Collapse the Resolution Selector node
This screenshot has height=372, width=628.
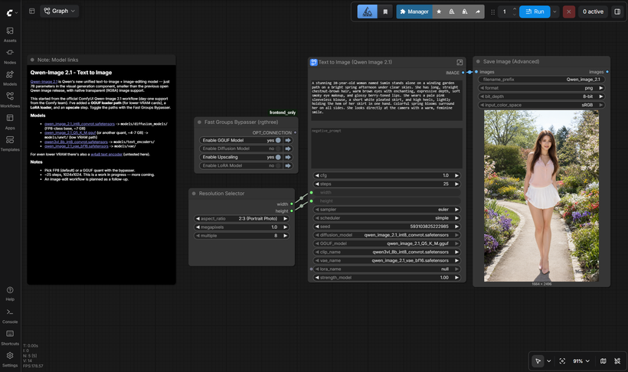pyautogui.click(x=194, y=194)
